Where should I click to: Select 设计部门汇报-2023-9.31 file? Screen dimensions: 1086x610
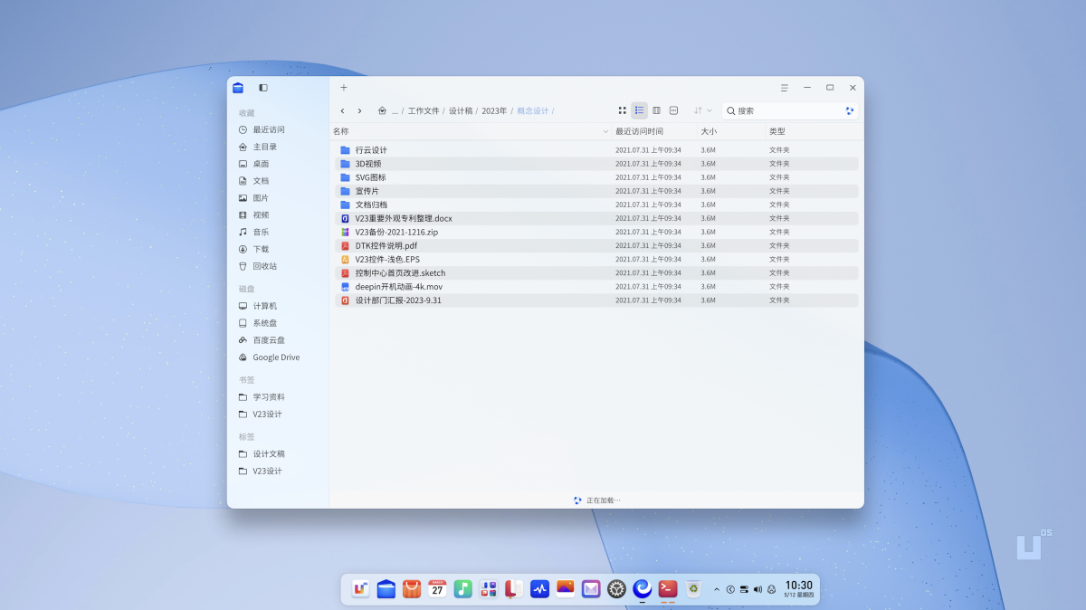click(x=596, y=300)
